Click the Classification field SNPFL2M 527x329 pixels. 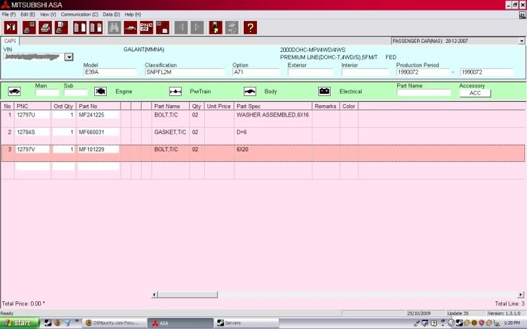click(184, 72)
